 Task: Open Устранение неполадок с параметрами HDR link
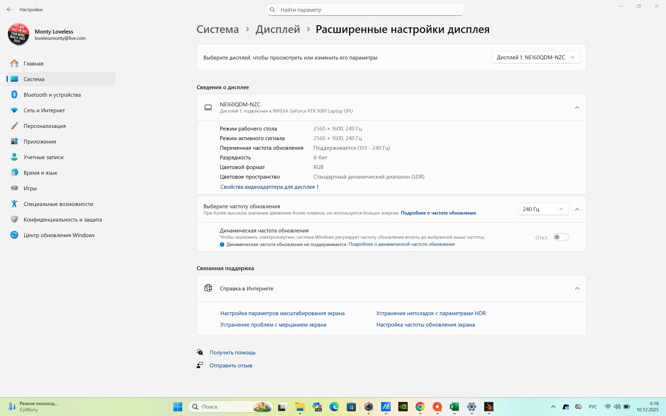pos(431,313)
